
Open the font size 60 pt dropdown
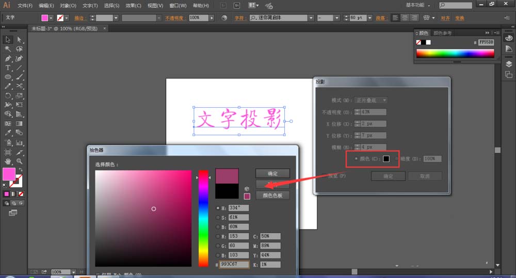[x=370, y=18]
